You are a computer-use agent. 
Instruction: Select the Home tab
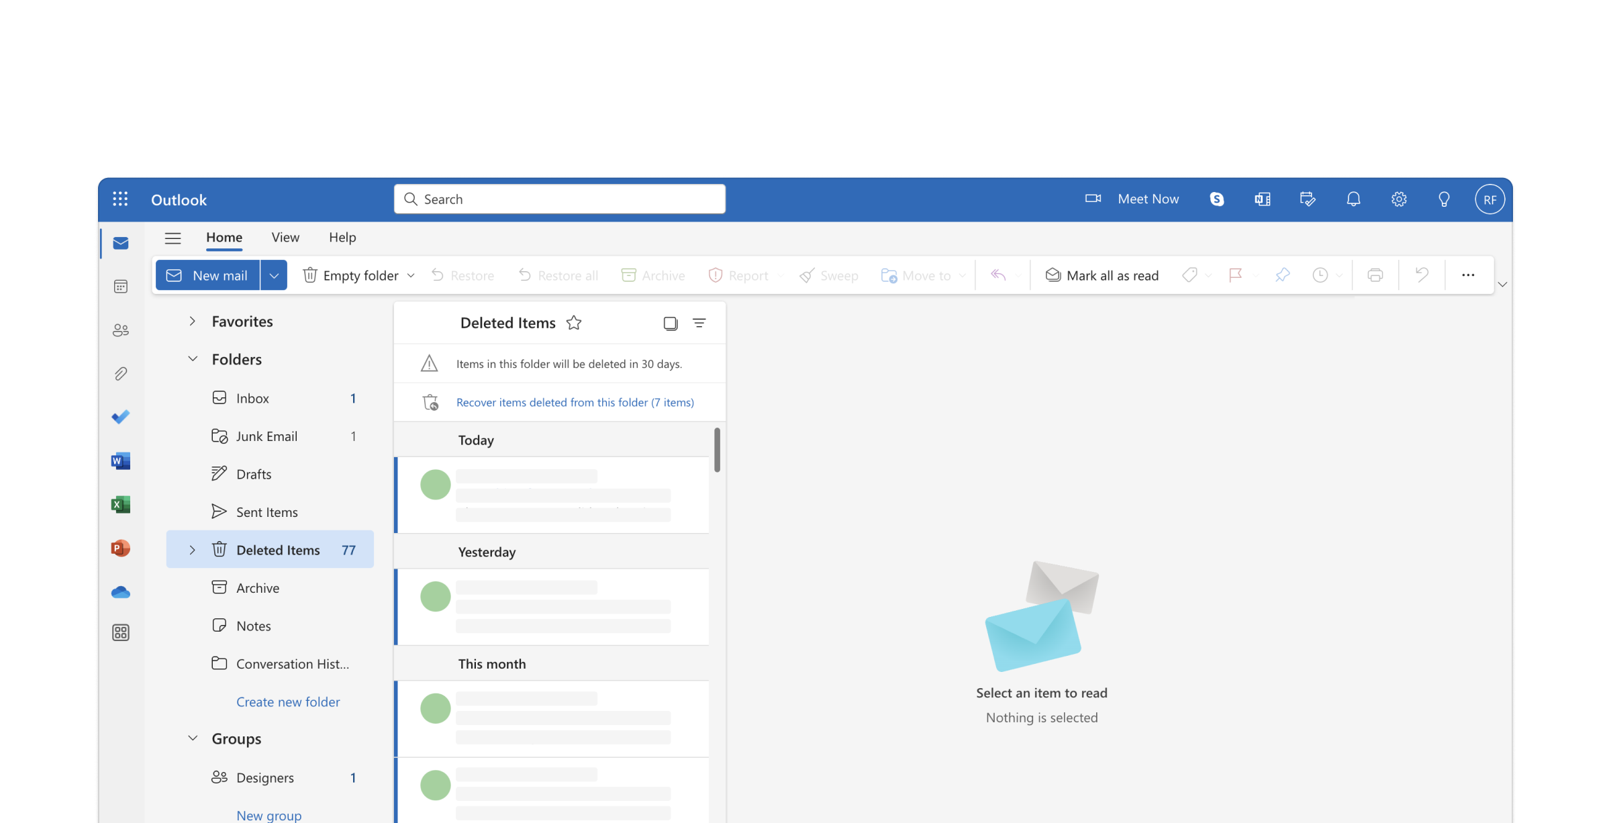pyautogui.click(x=224, y=236)
